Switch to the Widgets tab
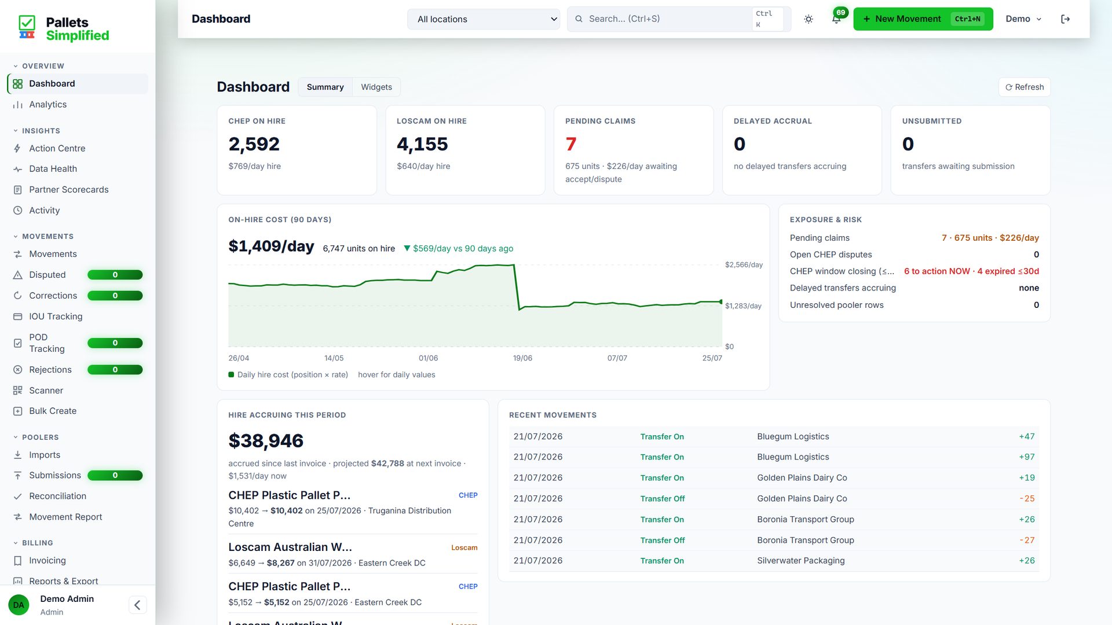The width and height of the screenshot is (1112, 625). tap(376, 87)
